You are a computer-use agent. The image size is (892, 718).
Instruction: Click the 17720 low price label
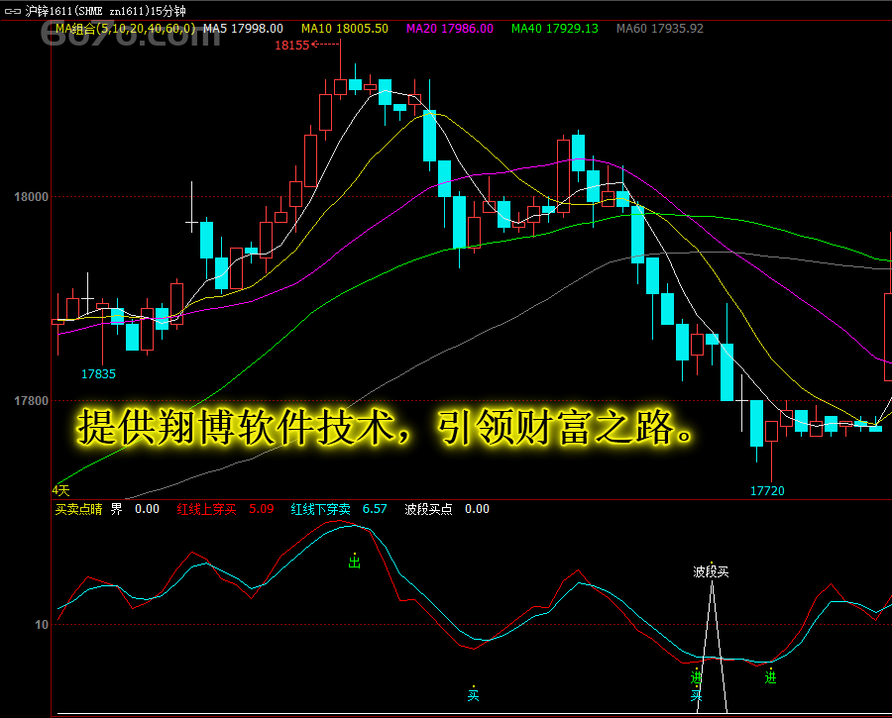(x=767, y=490)
